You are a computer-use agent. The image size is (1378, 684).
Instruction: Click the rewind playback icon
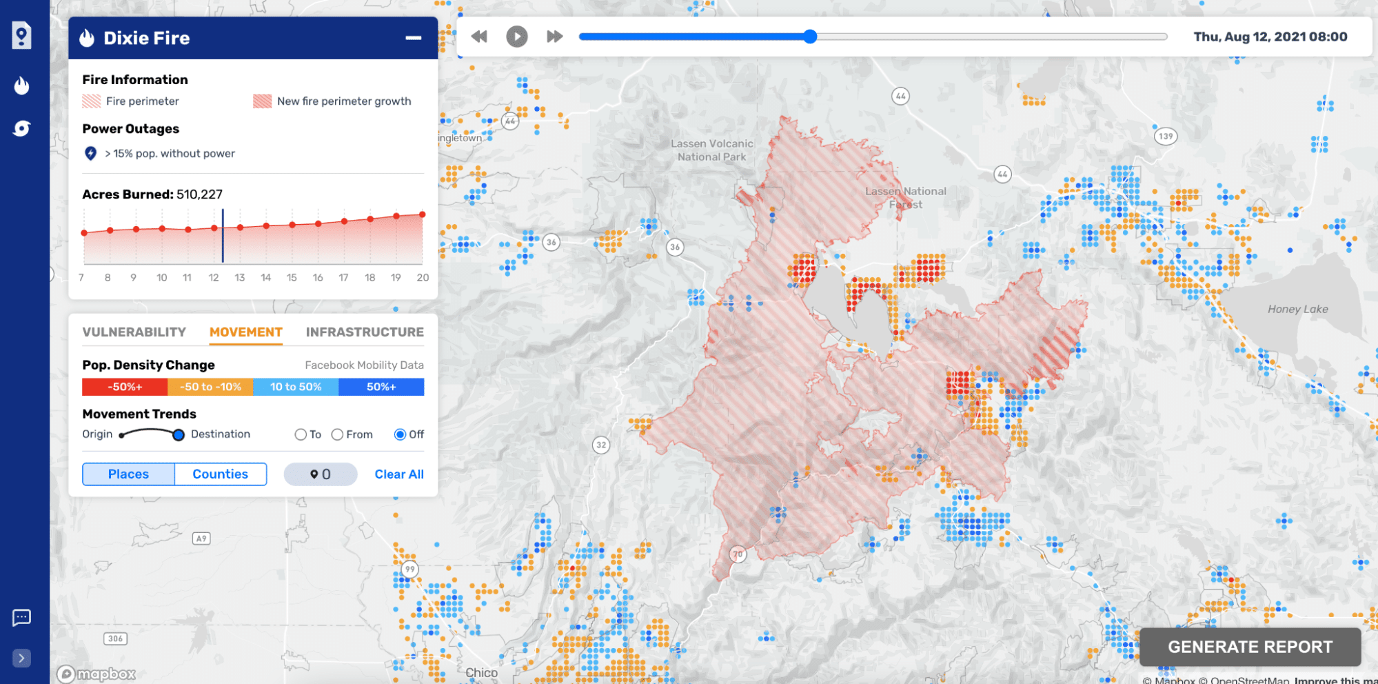pyautogui.click(x=479, y=37)
